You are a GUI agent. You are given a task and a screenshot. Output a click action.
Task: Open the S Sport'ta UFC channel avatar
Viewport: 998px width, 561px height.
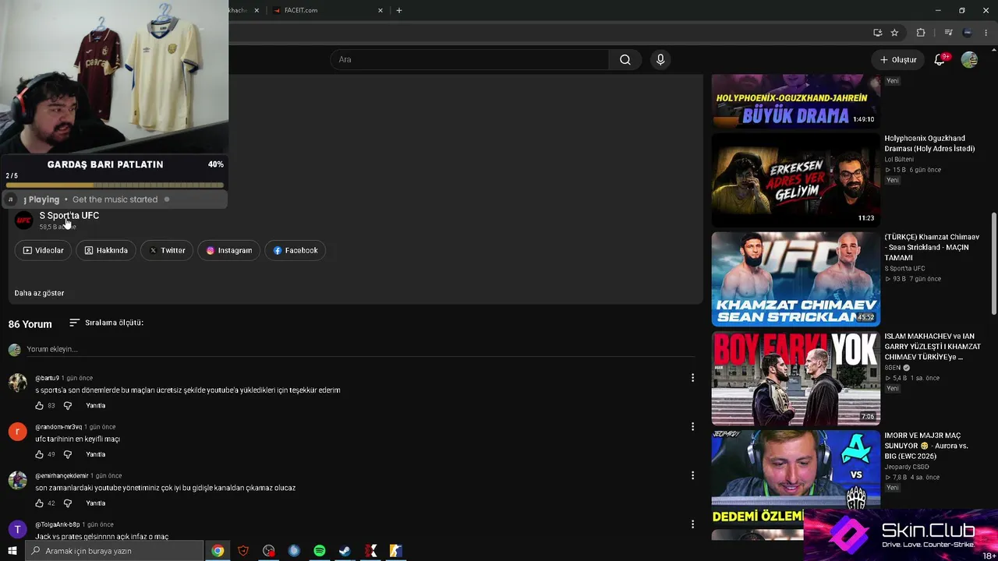24,221
